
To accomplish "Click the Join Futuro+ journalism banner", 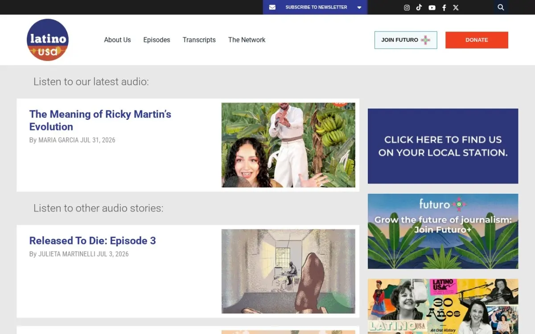I will point(443,231).
